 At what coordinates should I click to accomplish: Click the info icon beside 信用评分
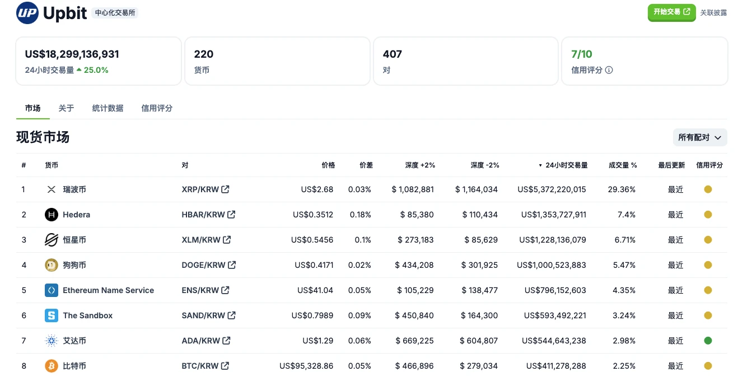click(x=609, y=70)
